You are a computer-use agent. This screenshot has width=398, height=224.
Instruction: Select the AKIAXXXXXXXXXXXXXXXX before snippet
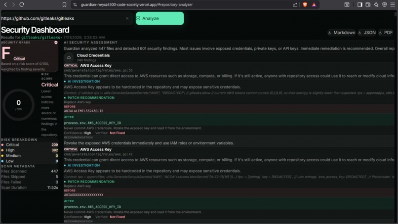(83, 195)
